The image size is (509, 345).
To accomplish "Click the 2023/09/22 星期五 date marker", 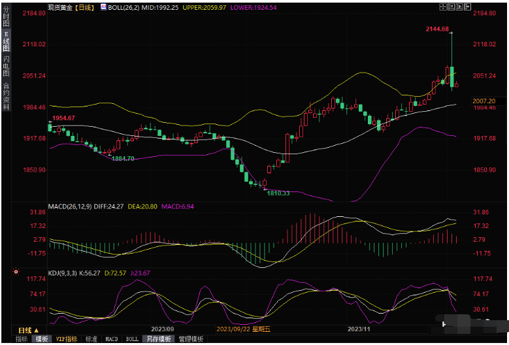I will [244, 329].
